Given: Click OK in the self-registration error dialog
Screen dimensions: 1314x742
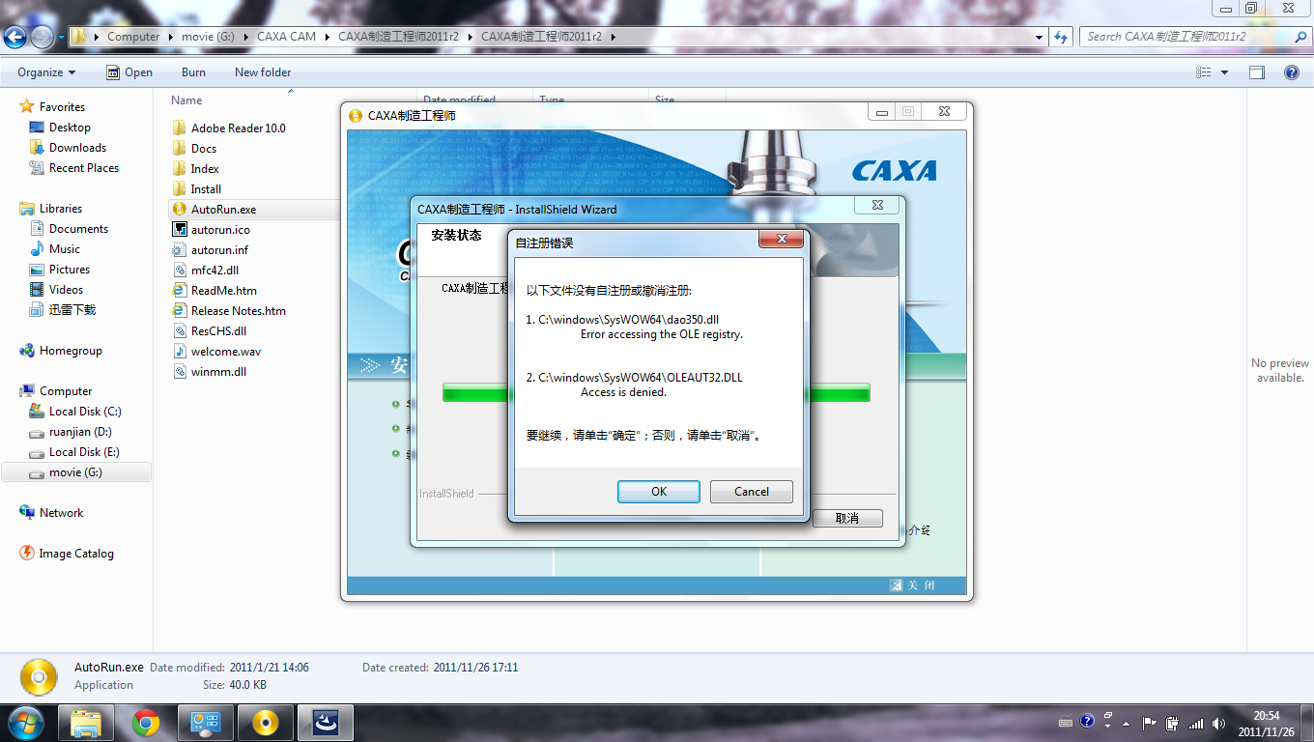Looking at the screenshot, I should click(659, 492).
